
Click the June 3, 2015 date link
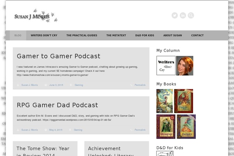click(x=56, y=85)
